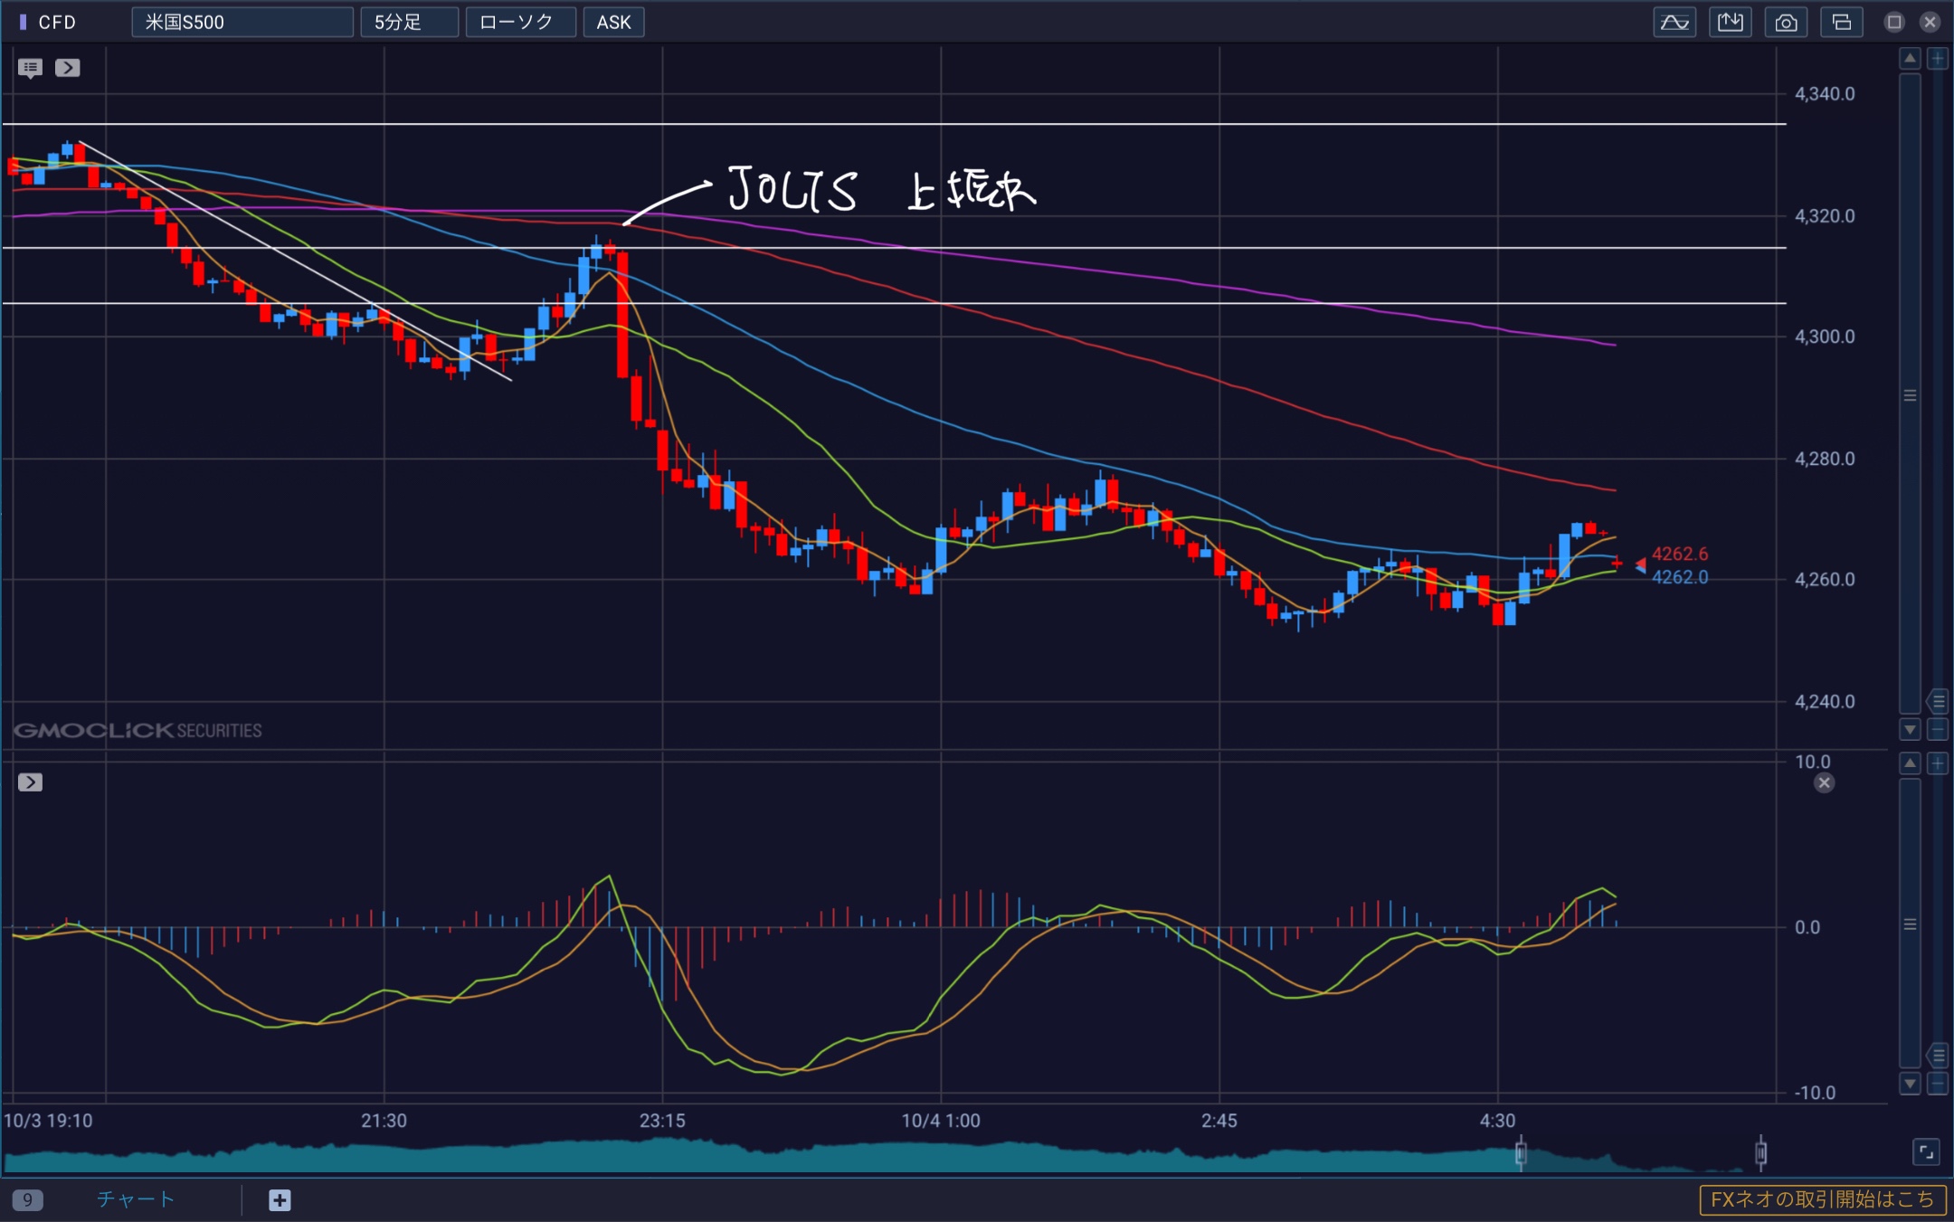Click the chart import/export icon
This screenshot has height=1222, width=1954.
(1730, 23)
